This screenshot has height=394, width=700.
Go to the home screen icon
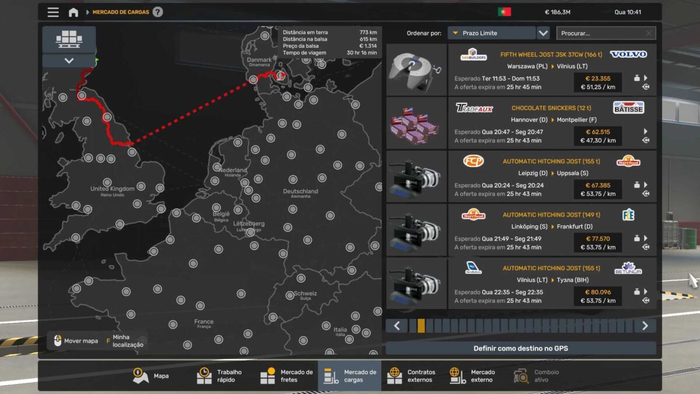point(73,12)
